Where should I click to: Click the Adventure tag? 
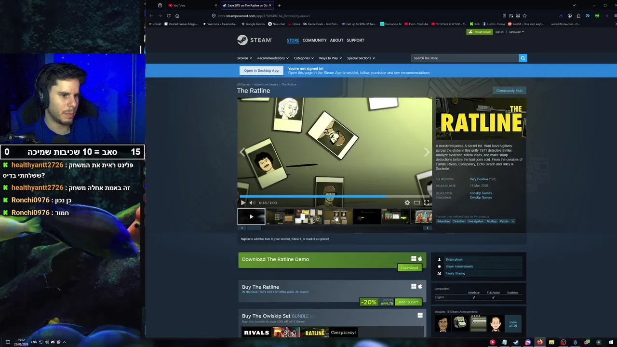pyautogui.click(x=443, y=221)
